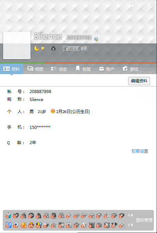This screenshot has width=157, height=233.
Task: Click the 达人 badge icon
Action: 71,49
